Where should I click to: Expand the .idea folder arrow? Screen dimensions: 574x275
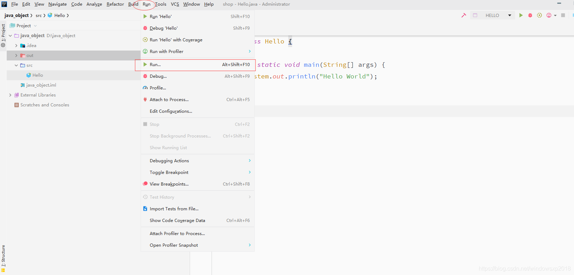[16, 46]
